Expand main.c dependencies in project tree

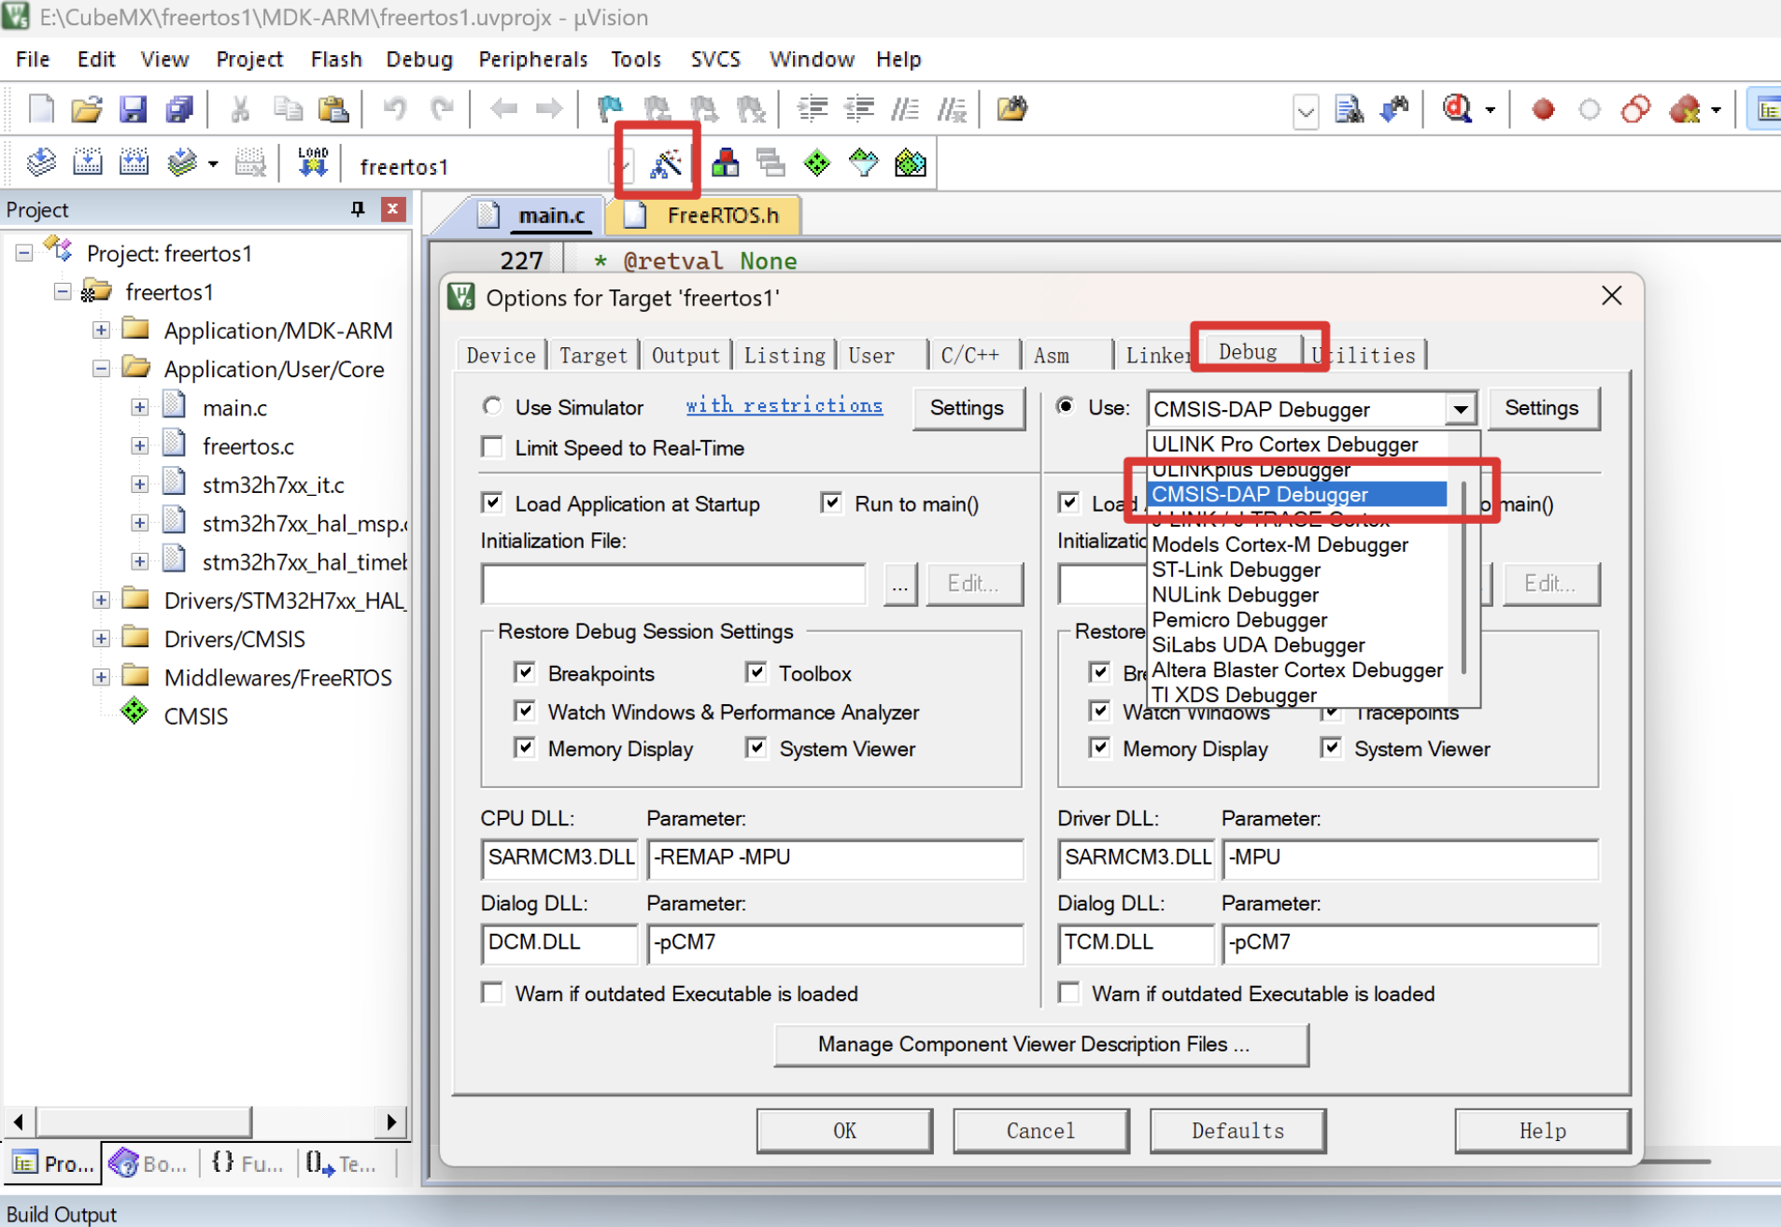(x=139, y=407)
